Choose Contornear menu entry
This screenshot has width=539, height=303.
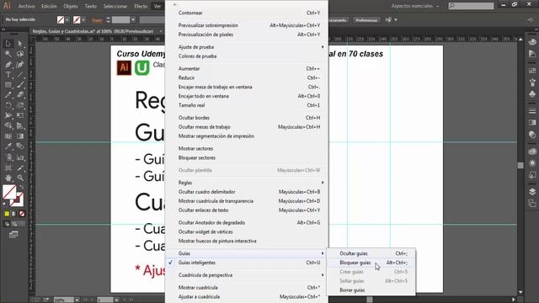click(247, 13)
